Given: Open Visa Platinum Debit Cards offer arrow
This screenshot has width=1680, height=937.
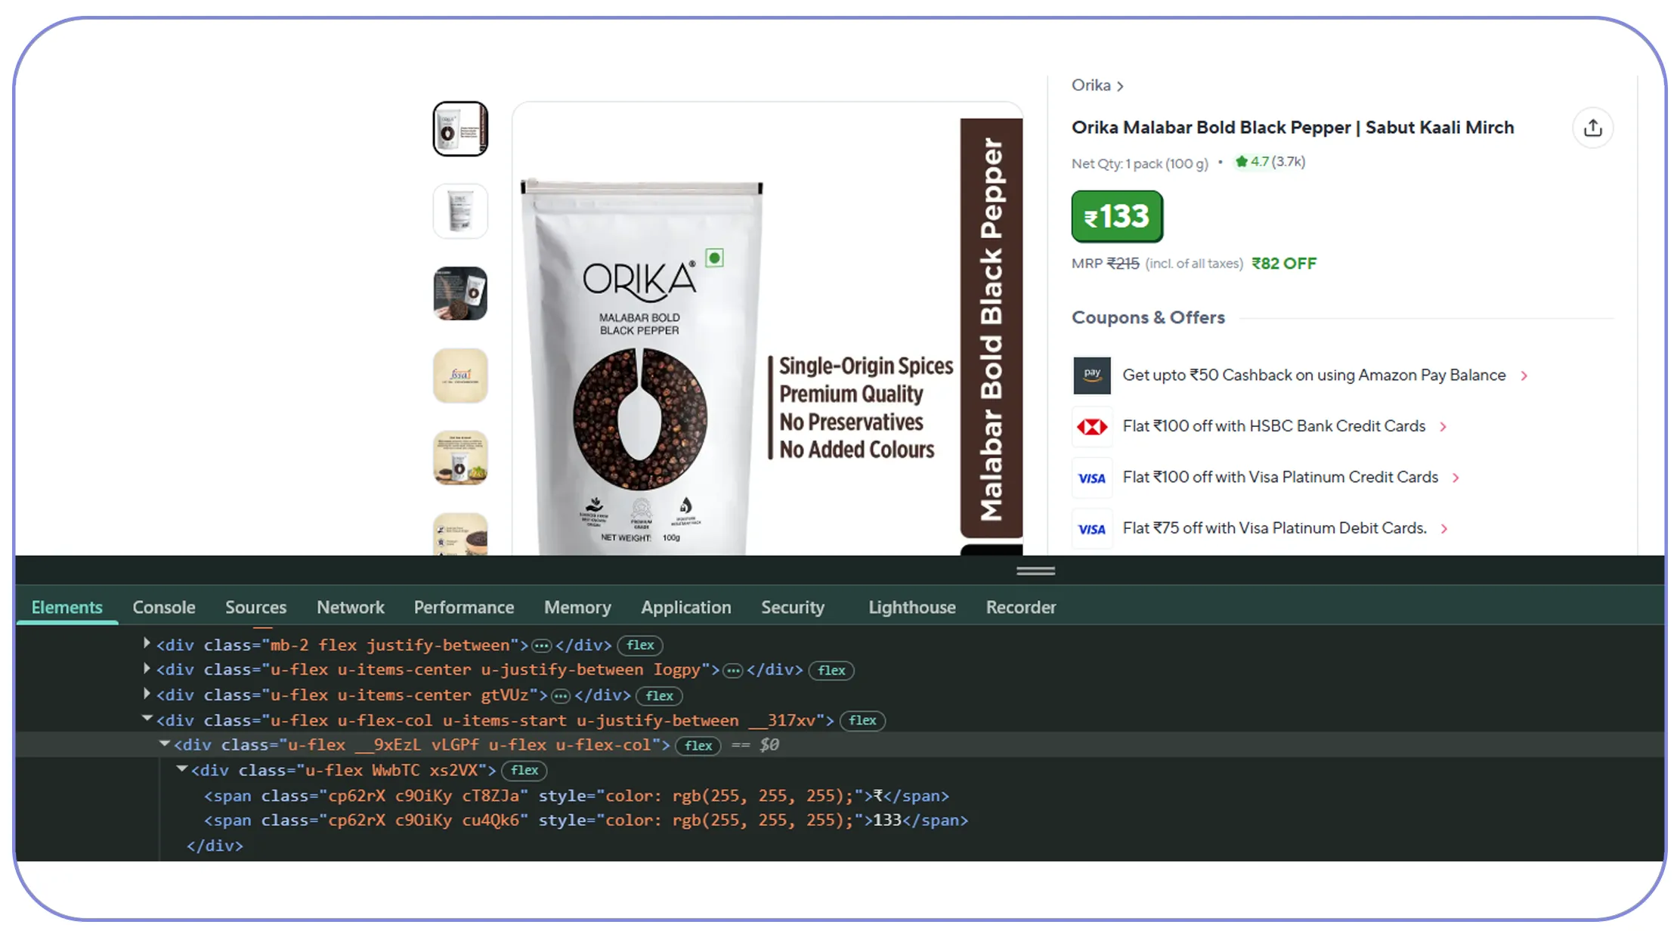Looking at the screenshot, I should coord(1444,529).
